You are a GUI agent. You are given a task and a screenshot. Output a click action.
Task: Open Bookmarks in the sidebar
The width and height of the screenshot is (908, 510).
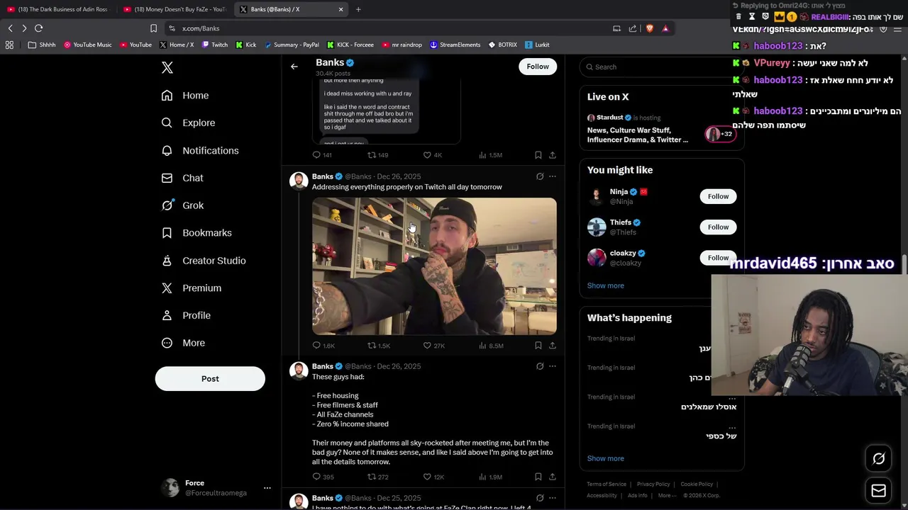(196, 232)
